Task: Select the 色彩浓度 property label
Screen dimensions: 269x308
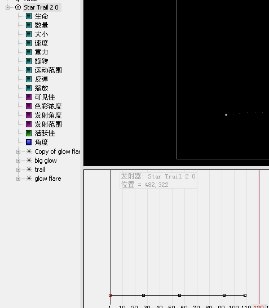Action: [48, 106]
